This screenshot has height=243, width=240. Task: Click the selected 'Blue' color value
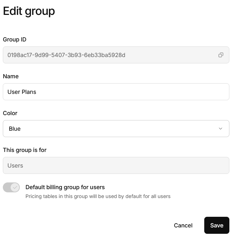click(15, 129)
